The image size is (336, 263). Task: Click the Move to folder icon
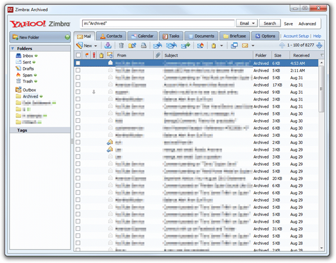(x=132, y=45)
